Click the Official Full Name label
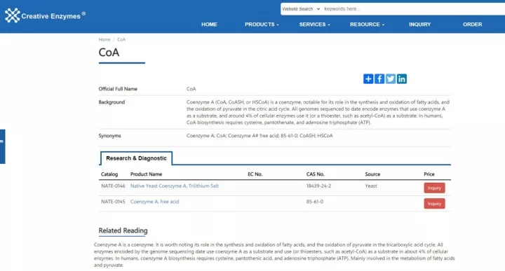This screenshot has width=505, height=271. tap(118, 89)
